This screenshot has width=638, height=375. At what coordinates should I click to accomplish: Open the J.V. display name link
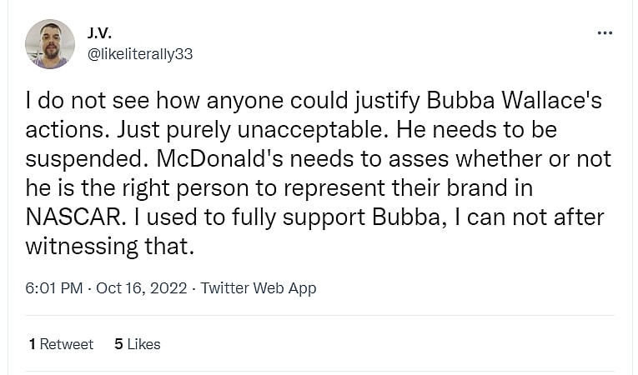(x=98, y=33)
